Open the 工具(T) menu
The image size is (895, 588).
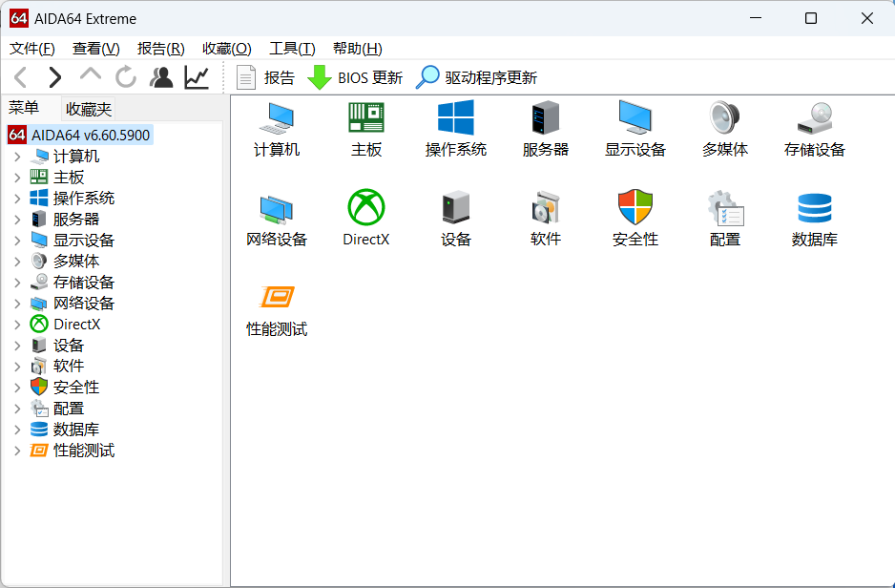coord(292,49)
